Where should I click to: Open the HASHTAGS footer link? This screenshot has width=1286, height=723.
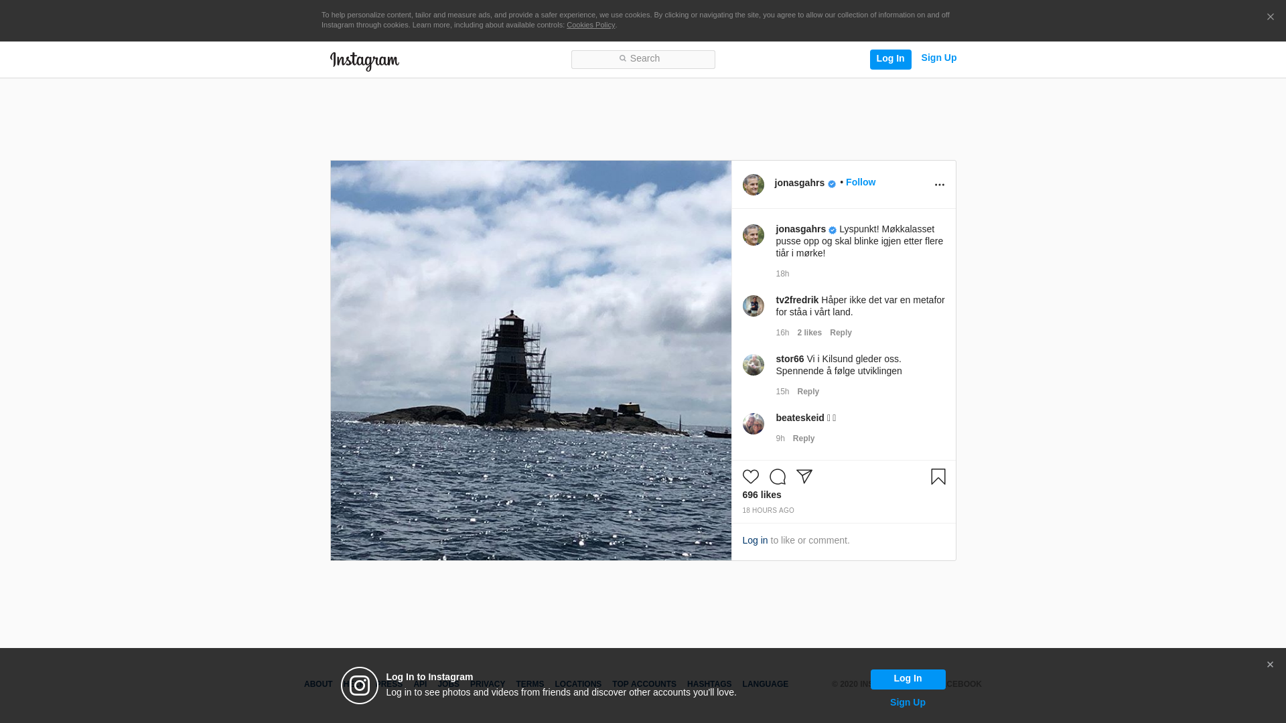tap(709, 685)
